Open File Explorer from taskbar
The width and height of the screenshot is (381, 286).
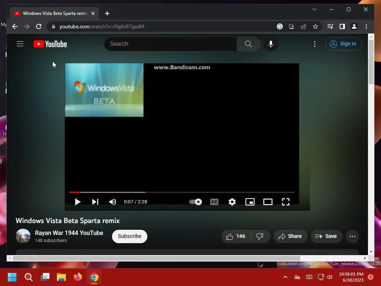click(x=61, y=277)
